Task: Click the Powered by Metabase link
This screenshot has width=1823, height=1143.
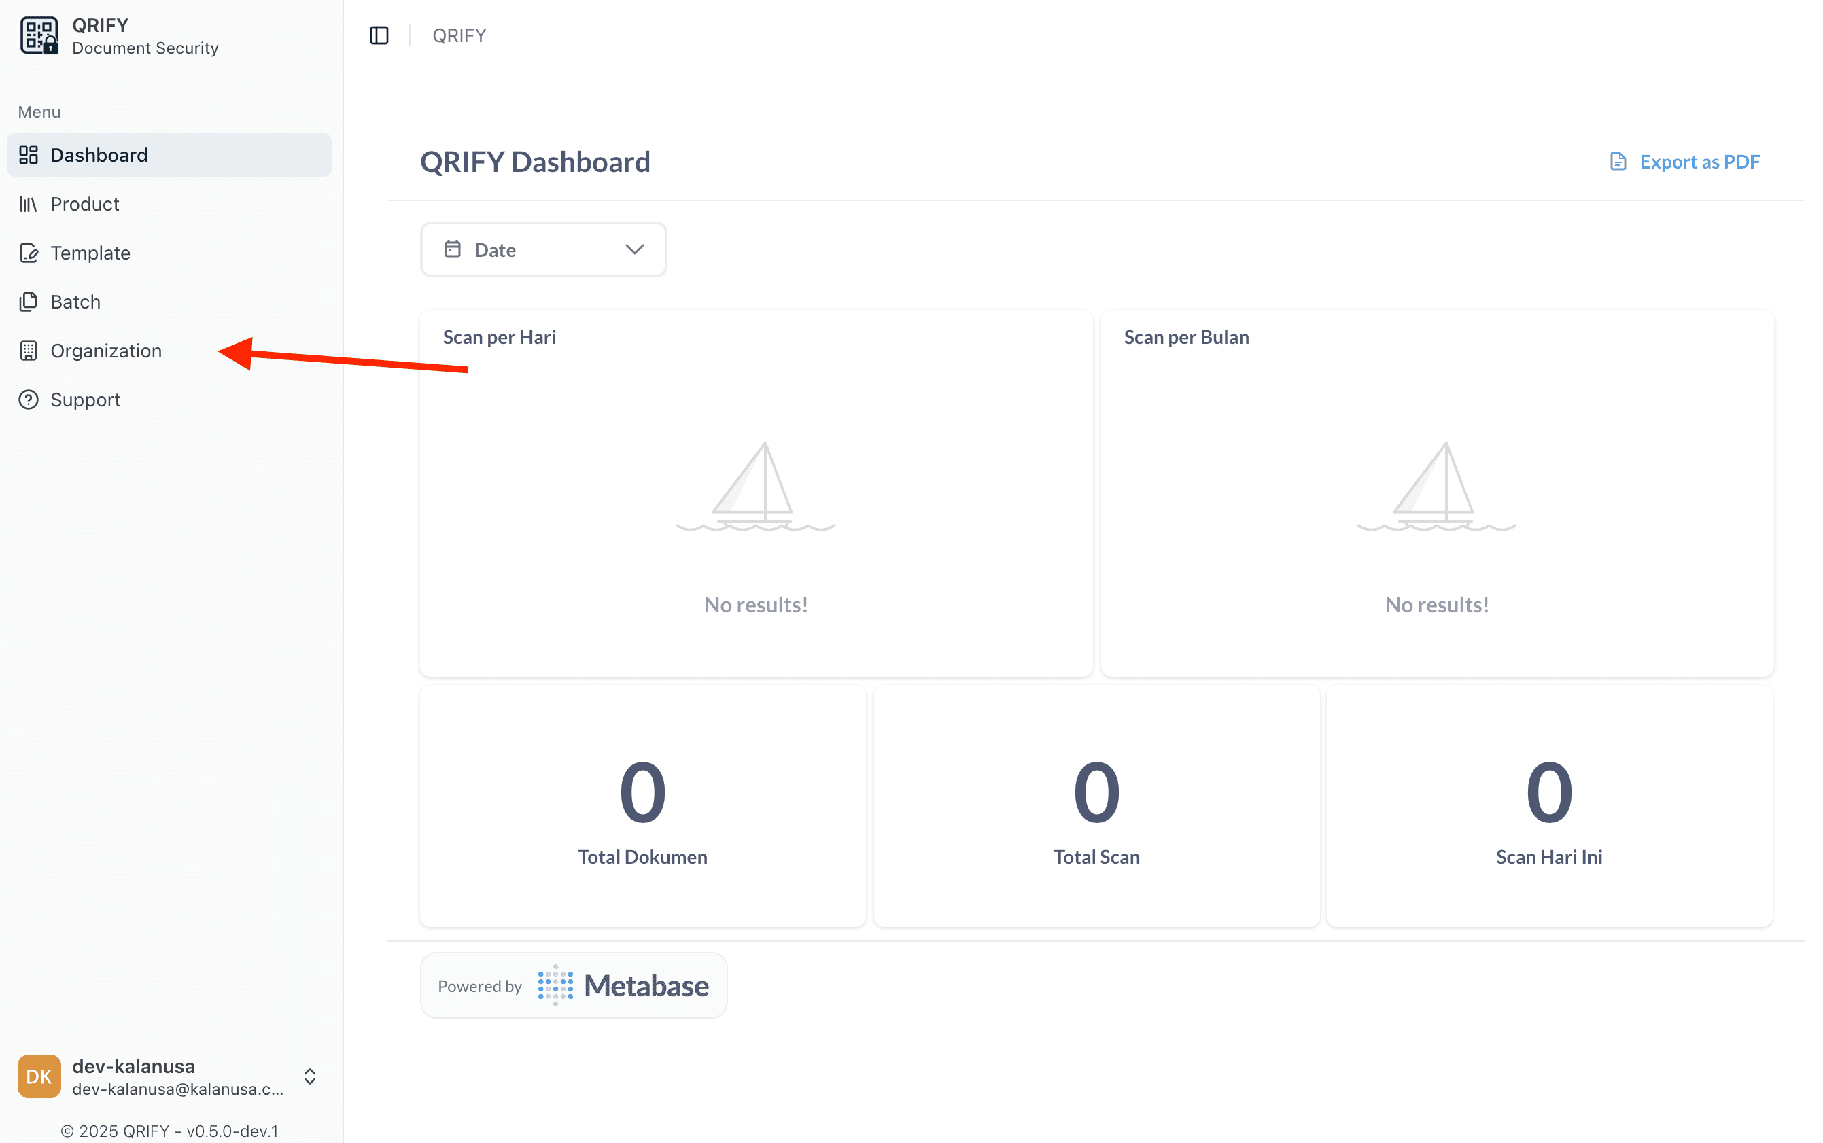Action: tap(572, 984)
